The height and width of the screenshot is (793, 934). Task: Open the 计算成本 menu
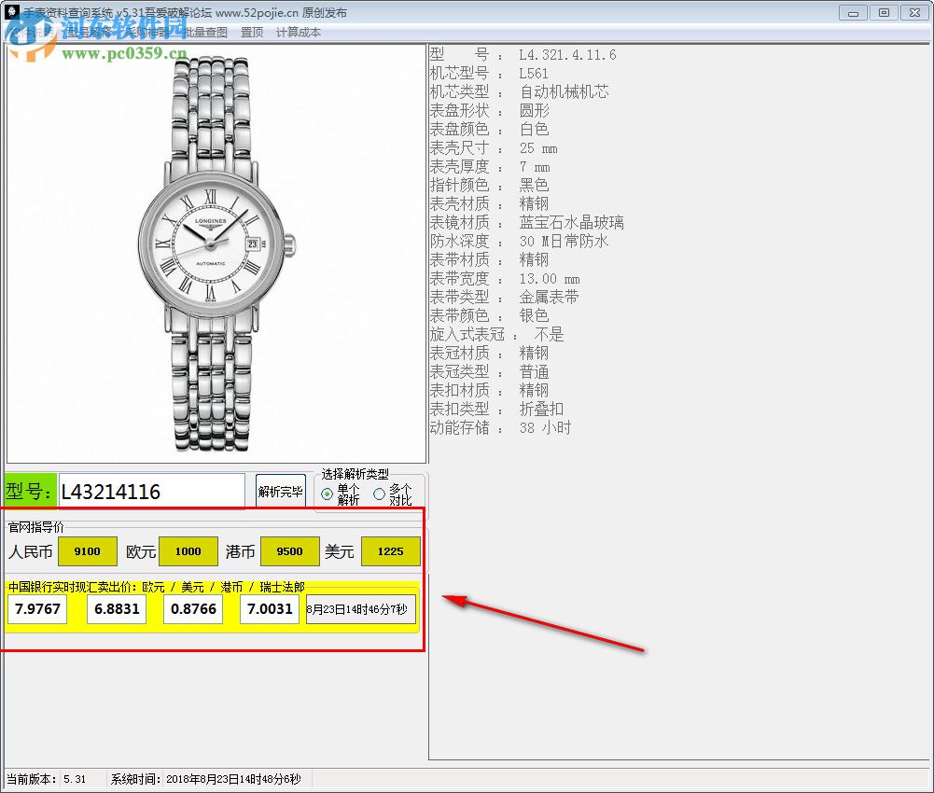299,32
